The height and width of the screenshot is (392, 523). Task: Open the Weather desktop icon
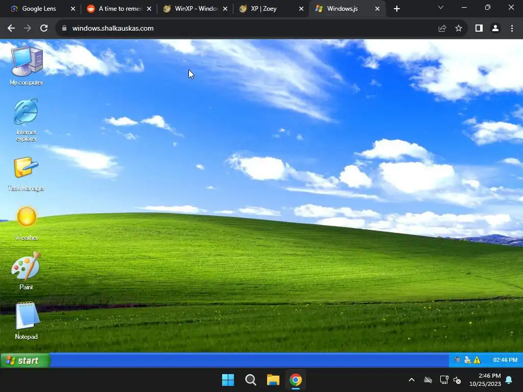(x=27, y=224)
